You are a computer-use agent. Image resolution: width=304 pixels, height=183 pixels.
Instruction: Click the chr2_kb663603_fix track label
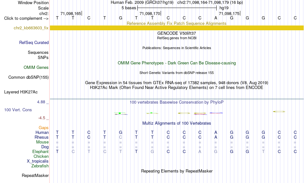pos(31,28)
